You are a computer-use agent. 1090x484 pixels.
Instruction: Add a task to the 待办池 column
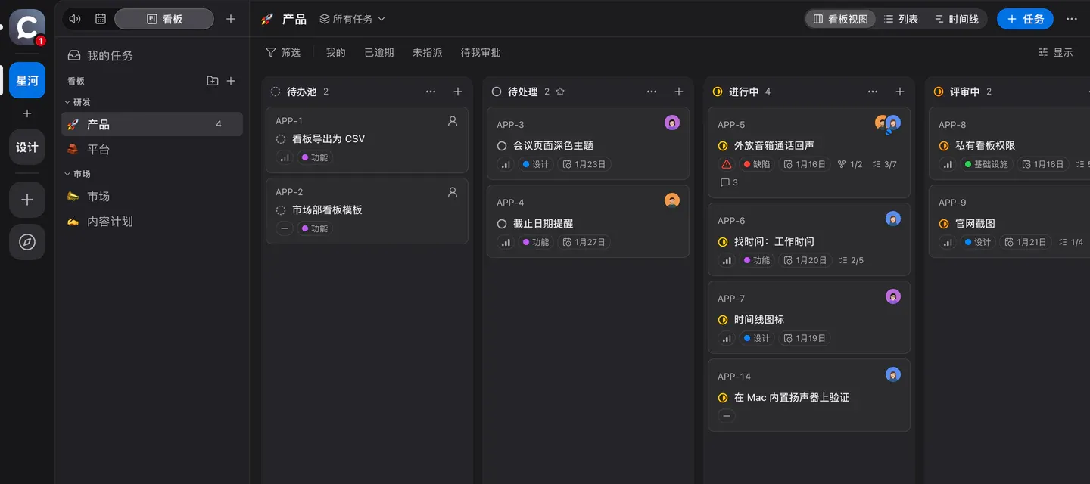point(458,92)
